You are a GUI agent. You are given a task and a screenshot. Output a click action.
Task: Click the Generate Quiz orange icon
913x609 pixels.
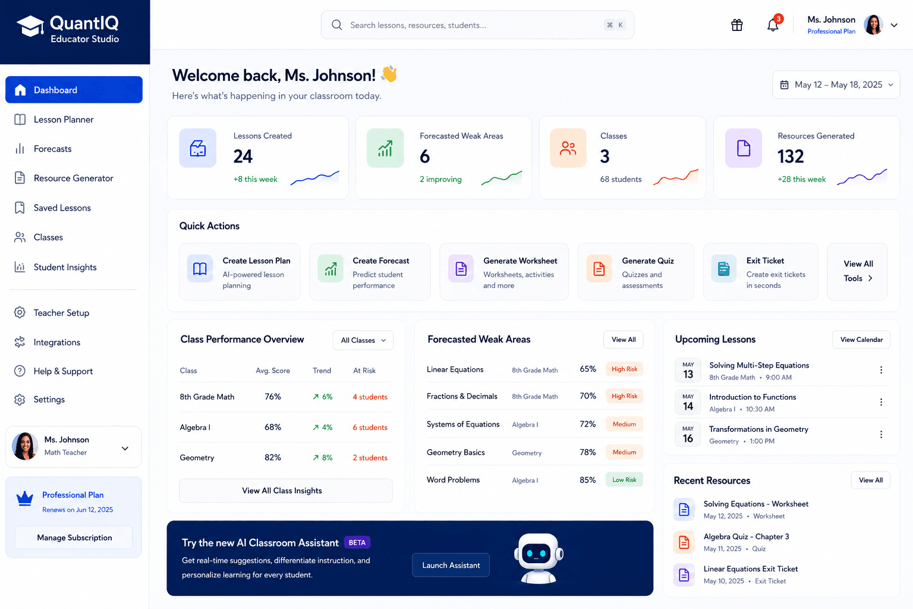point(599,269)
